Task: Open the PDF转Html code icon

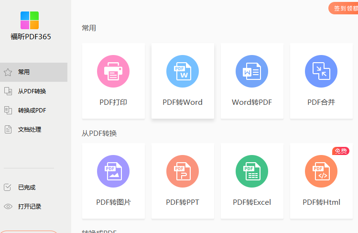Action: pyautogui.click(x=321, y=171)
